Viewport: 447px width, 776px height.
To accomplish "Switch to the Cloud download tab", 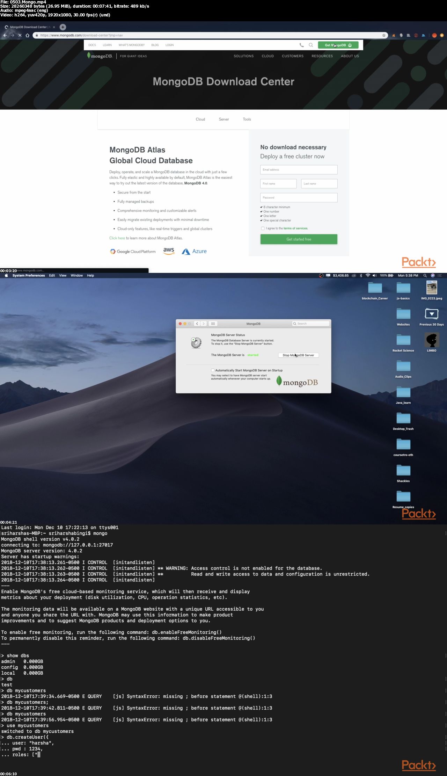I will tap(200, 119).
